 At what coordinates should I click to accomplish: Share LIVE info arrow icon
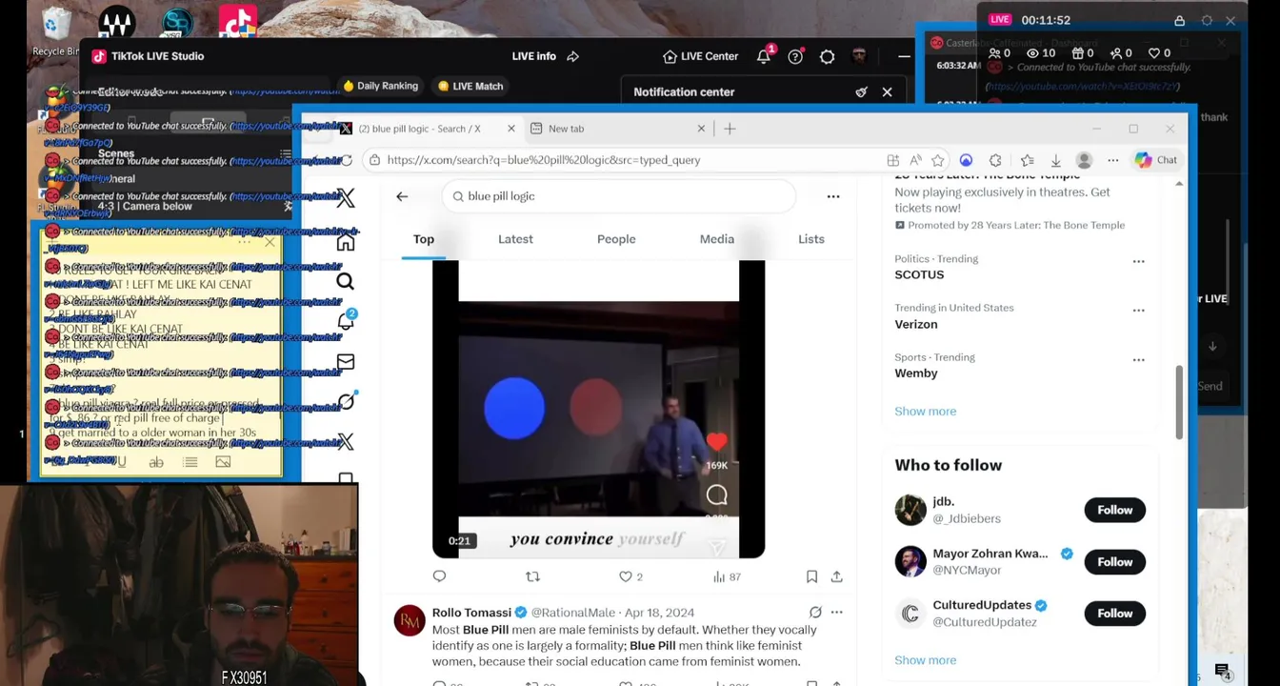572,56
